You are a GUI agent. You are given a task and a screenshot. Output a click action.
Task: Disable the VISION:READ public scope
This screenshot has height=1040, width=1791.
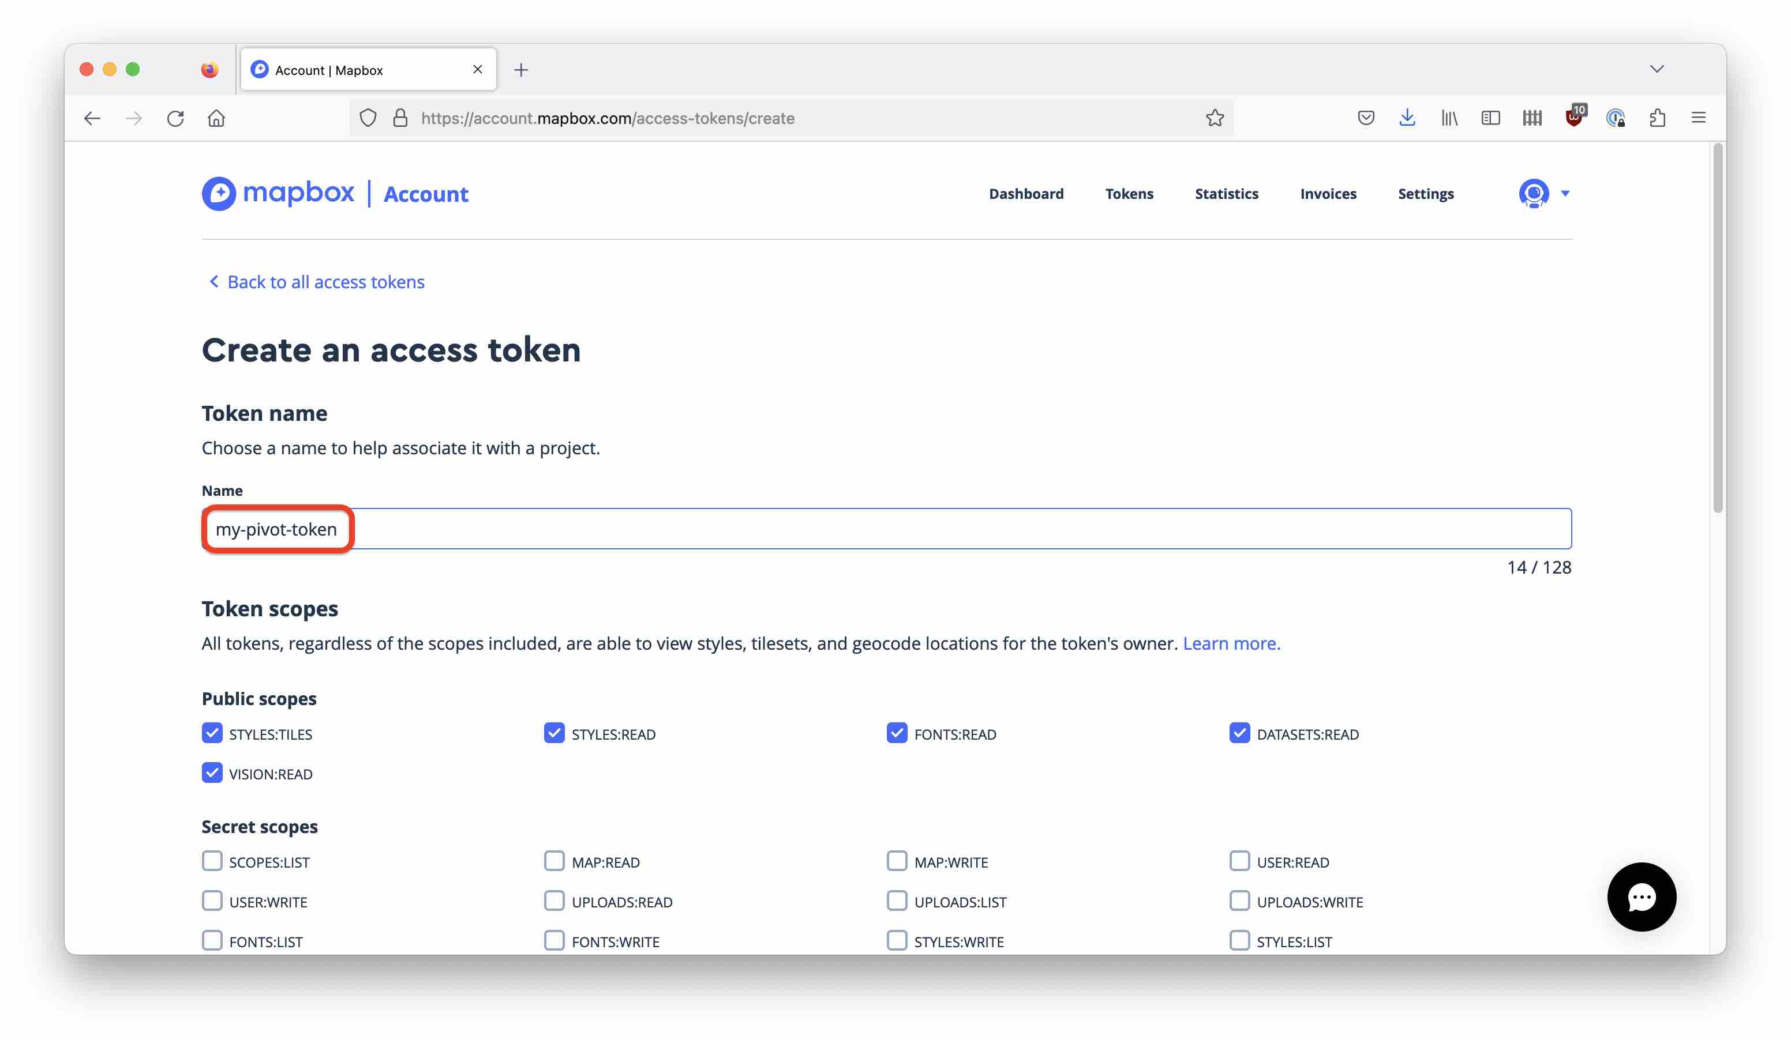[212, 773]
